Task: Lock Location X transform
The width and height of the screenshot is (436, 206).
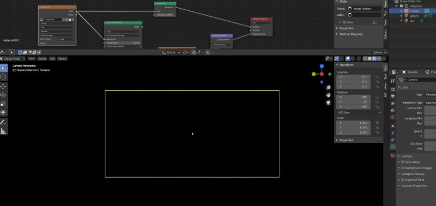Action: 377,77
